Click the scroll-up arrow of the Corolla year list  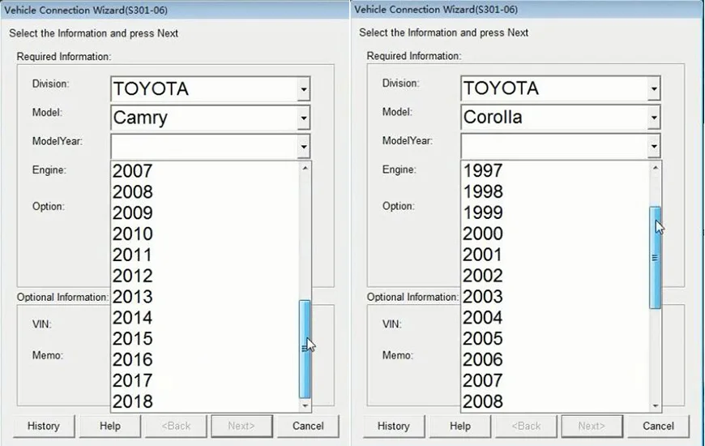(655, 168)
